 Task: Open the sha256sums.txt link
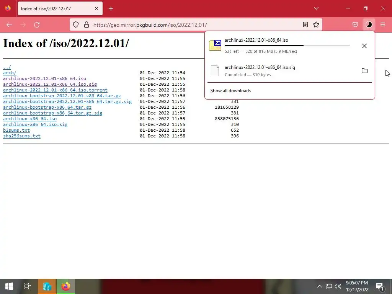point(22,136)
